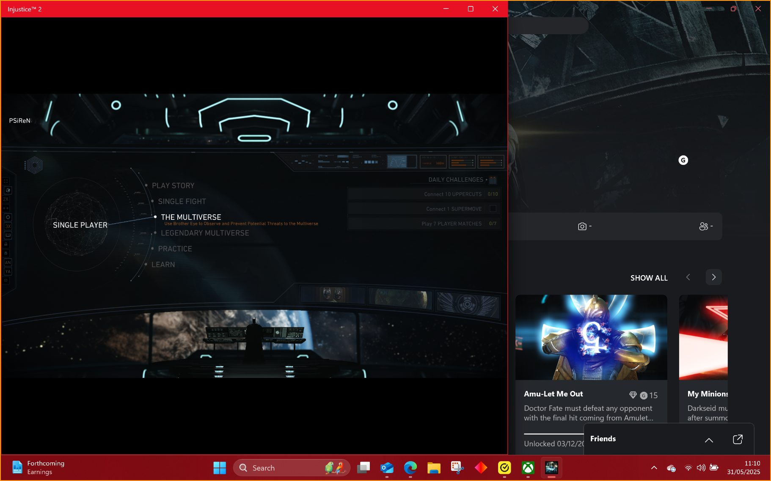This screenshot has width=771, height=481.
Task: Click the 3X boost icon in sidebar
Action: (x=8, y=226)
